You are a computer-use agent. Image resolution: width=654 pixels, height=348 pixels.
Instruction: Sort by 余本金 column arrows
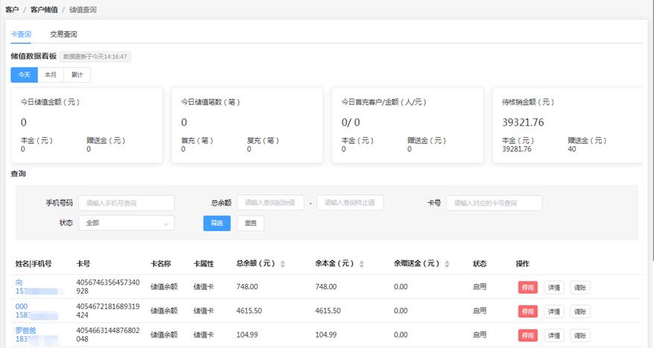click(361, 264)
